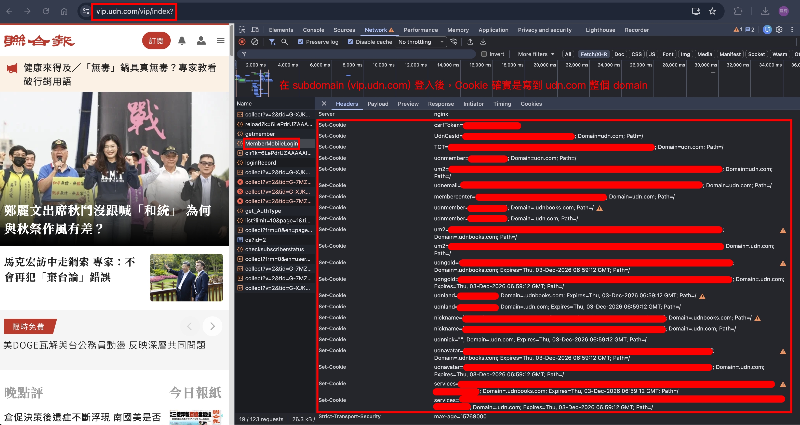Open the member account icon on the site
Viewport: 800px width, 425px height.
coord(201,41)
